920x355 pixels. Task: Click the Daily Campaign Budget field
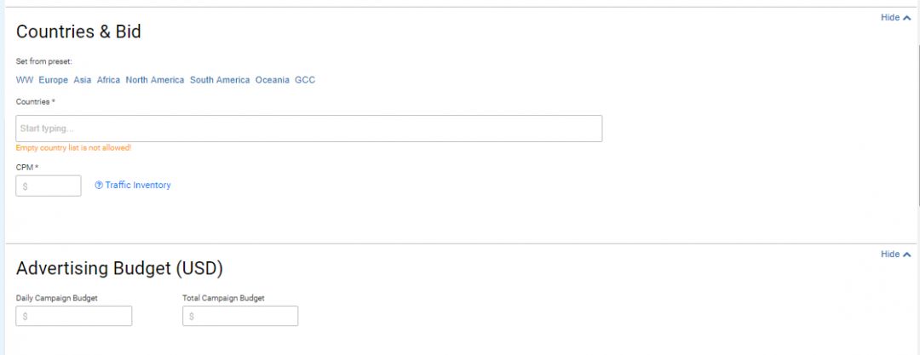pos(74,317)
